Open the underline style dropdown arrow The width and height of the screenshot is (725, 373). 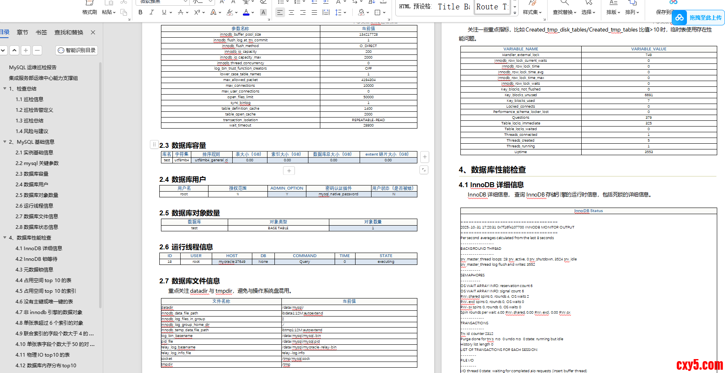[x=171, y=13]
